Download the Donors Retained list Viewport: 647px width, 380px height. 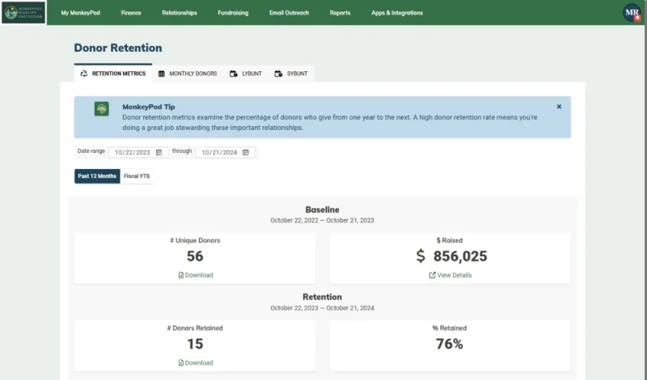[196, 363]
